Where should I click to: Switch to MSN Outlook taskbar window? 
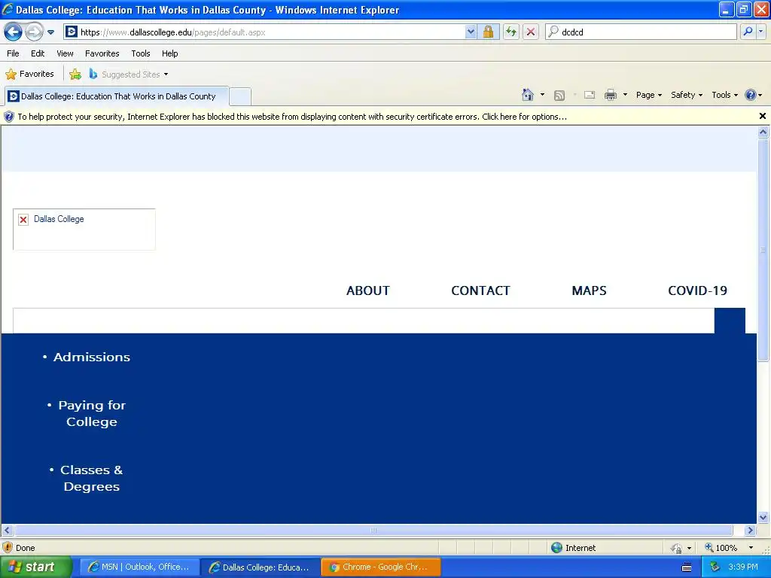click(139, 567)
